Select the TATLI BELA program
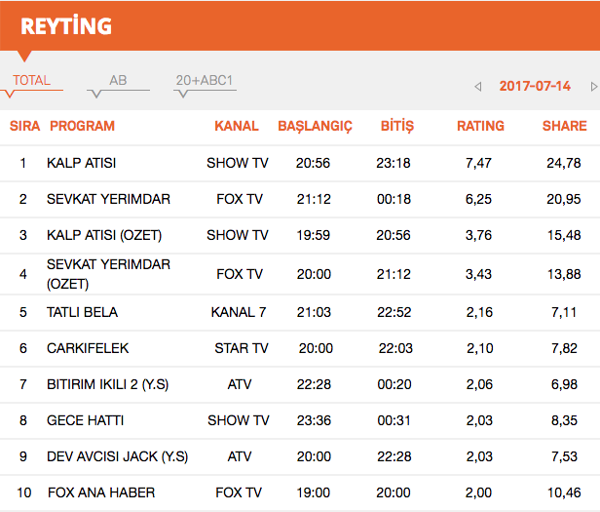This screenshot has height=512, width=600. [x=82, y=312]
